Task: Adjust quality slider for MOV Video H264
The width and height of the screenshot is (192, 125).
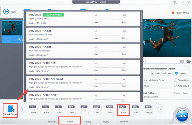Action: click(x=110, y=19)
